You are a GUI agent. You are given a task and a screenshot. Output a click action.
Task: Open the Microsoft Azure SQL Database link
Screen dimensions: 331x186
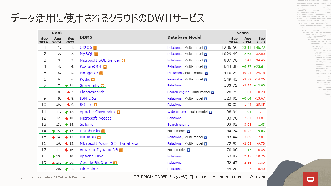coord(109,143)
